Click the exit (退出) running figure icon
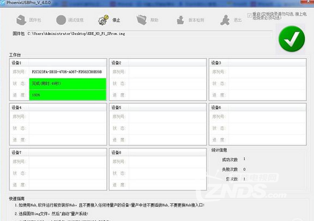 225,20
